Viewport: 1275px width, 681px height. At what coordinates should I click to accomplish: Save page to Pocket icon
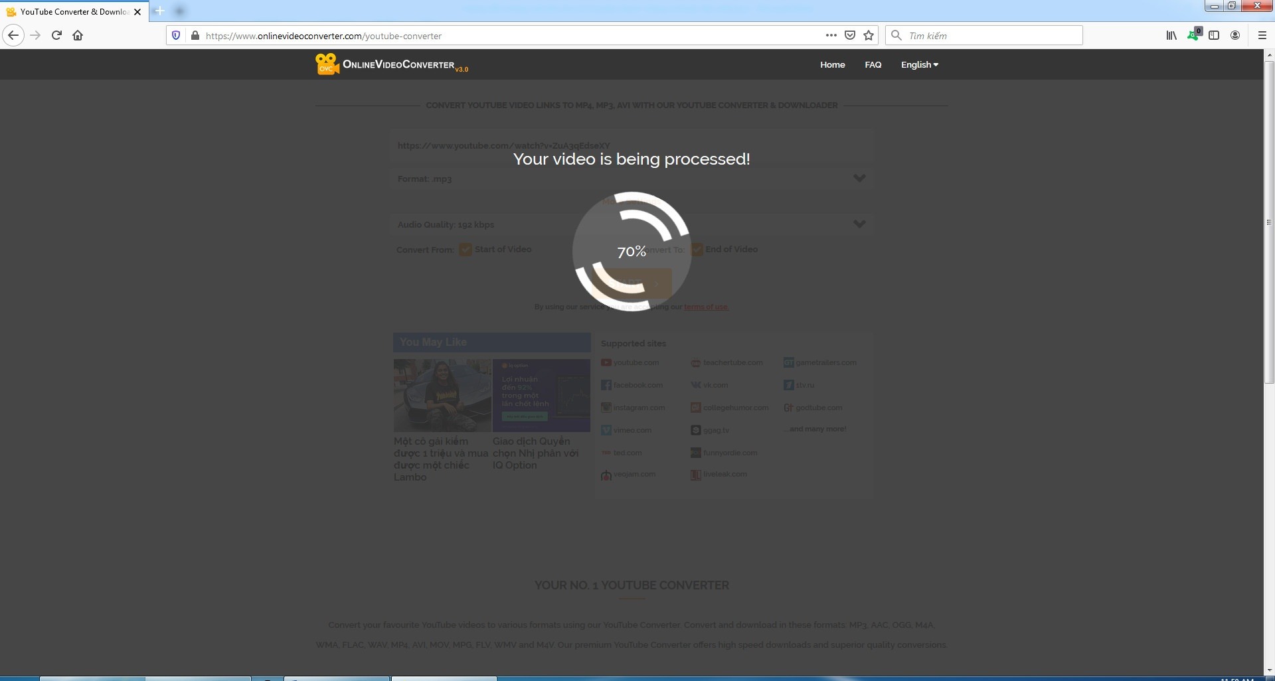point(850,35)
